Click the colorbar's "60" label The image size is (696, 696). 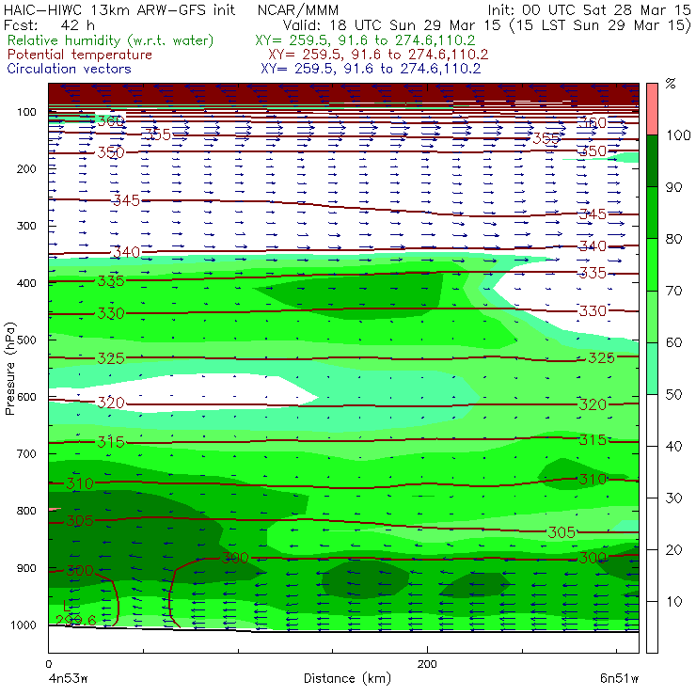coord(674,342)
